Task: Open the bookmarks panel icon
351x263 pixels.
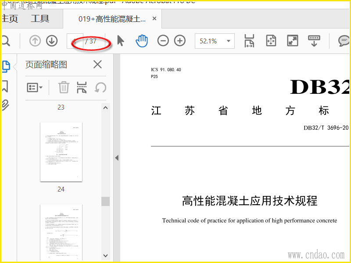Action: (x=5, y=86)
